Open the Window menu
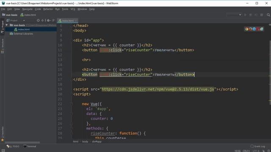 click(82, 9)
